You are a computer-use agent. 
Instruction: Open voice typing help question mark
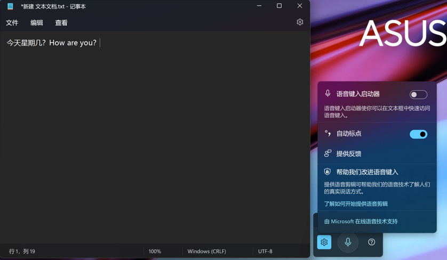[x=371, y=242]
